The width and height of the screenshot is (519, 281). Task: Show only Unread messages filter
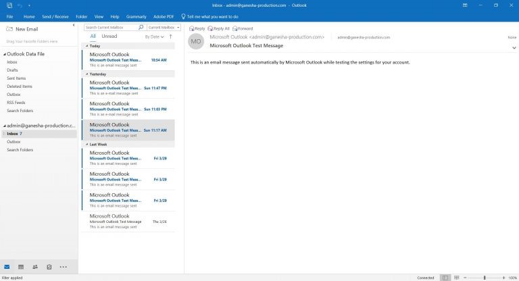[x=109, y=36]
